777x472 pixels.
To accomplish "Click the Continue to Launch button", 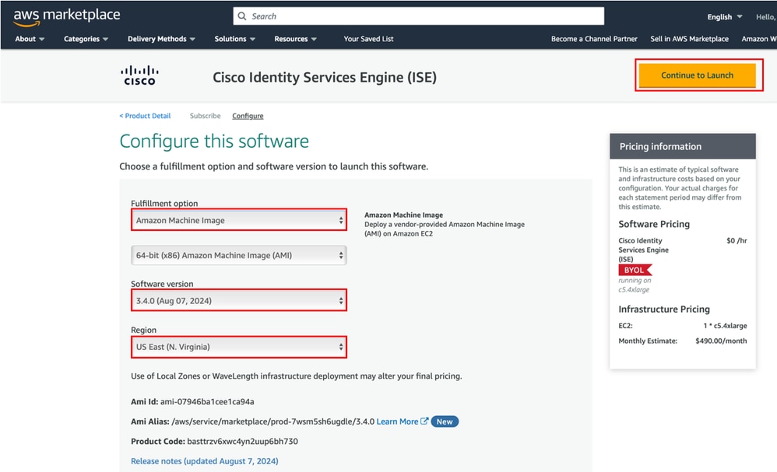I will pyautogui.click(x=698, y=75).
